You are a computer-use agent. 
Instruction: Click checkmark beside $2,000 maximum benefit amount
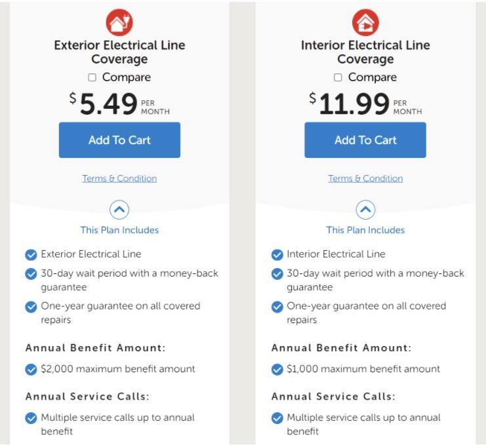coord(31,369)
